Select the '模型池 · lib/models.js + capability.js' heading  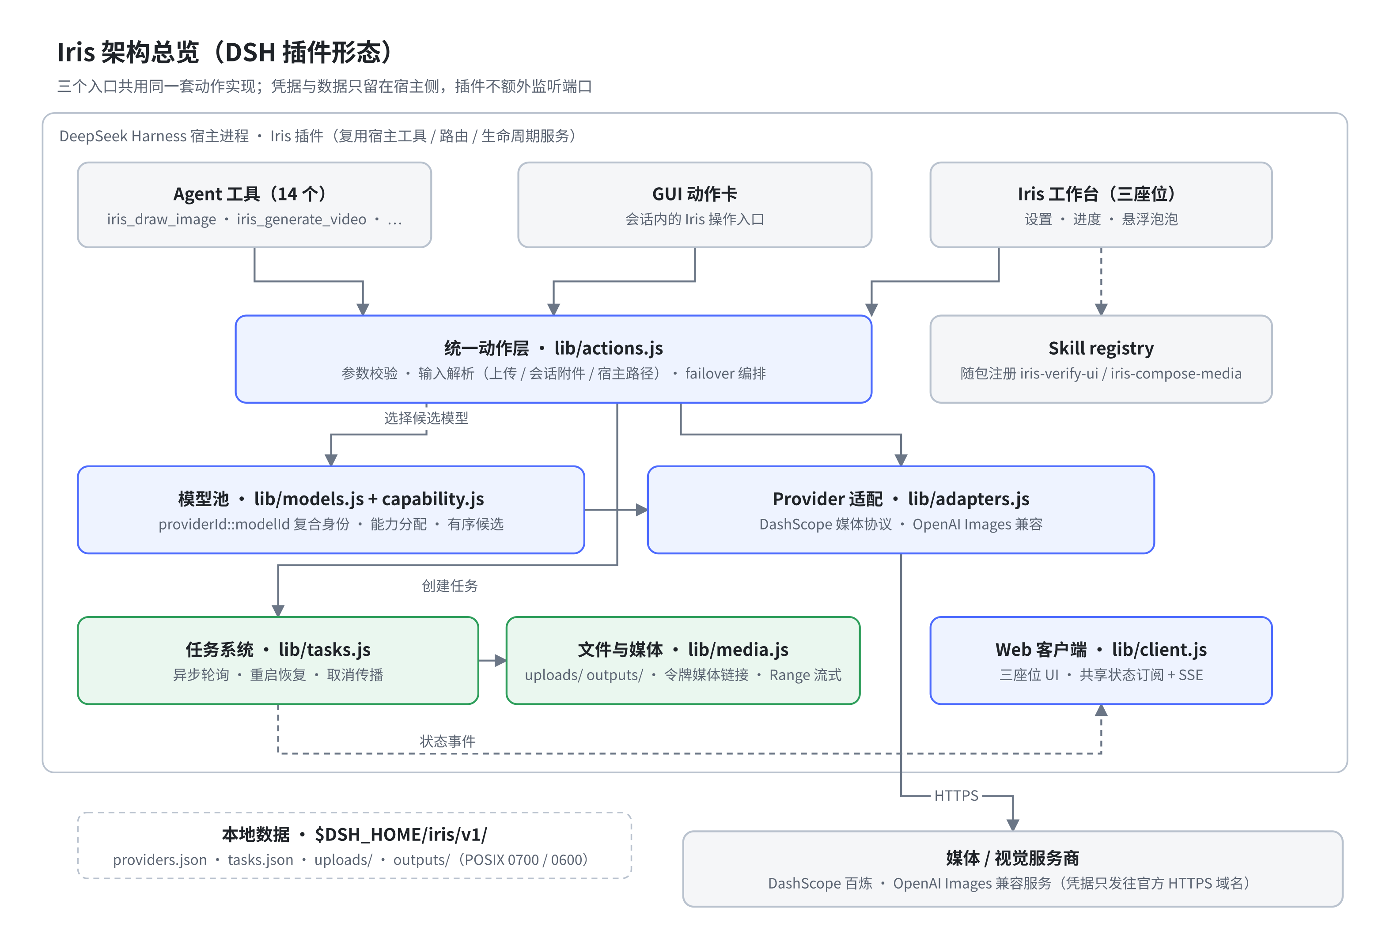click(331, 499)
